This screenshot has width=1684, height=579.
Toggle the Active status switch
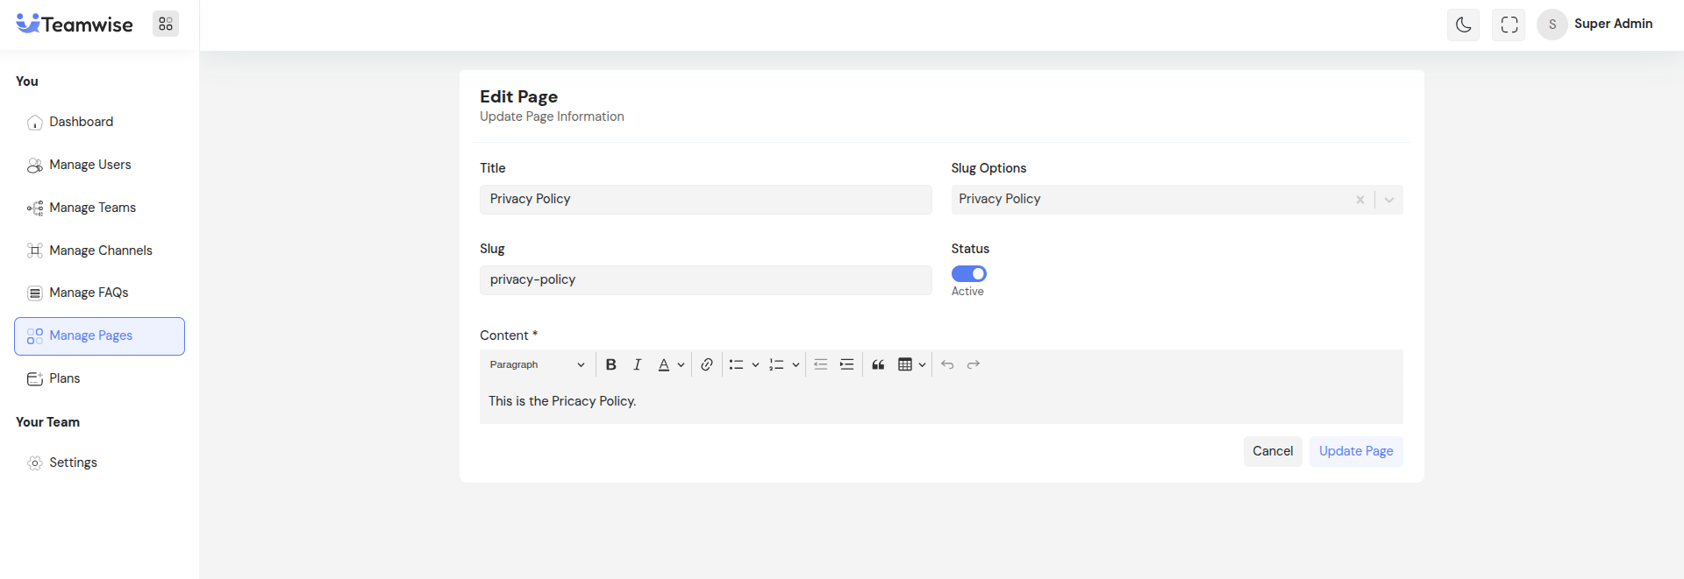tap(969, 274)
